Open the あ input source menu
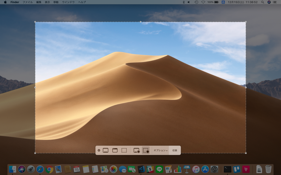The width and height of the screenshot is (281, 175). pyautogui.click(x=223, y=2)
